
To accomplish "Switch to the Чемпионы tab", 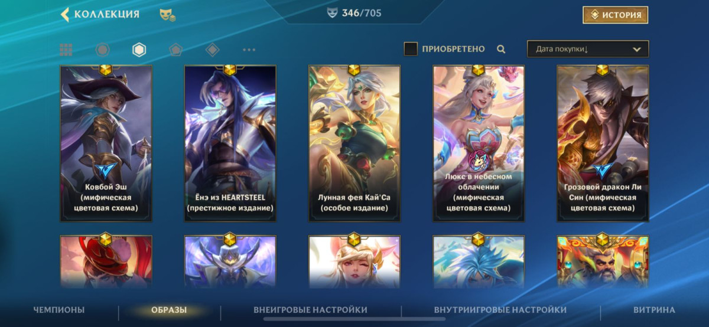I will pyautogui.click(x=59, y=310).
